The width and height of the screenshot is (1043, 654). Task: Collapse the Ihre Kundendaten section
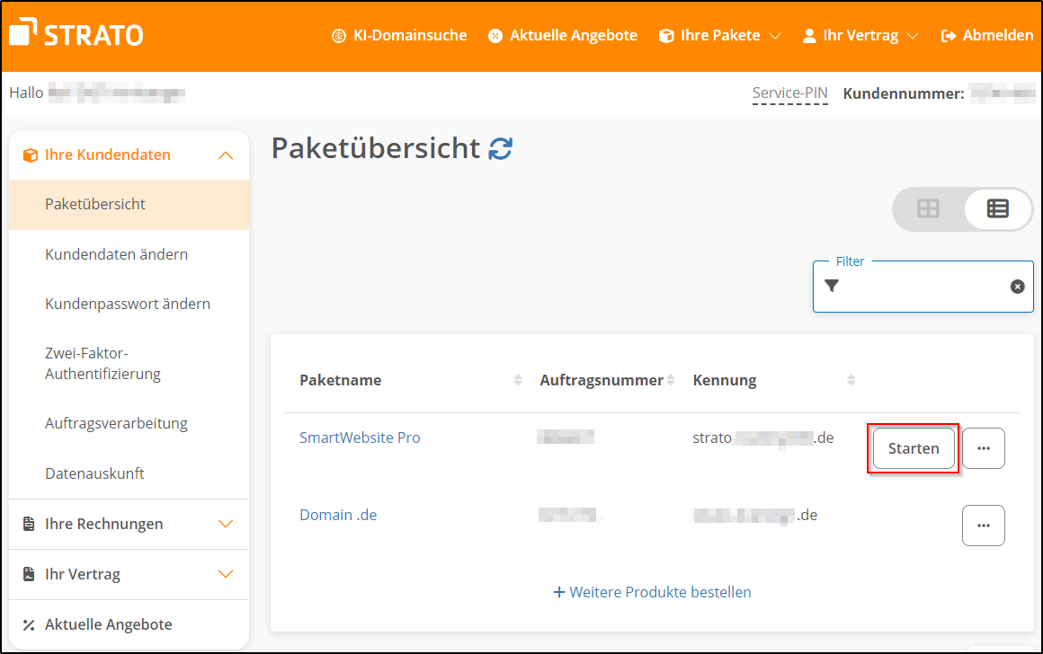[x=226, y=154]
